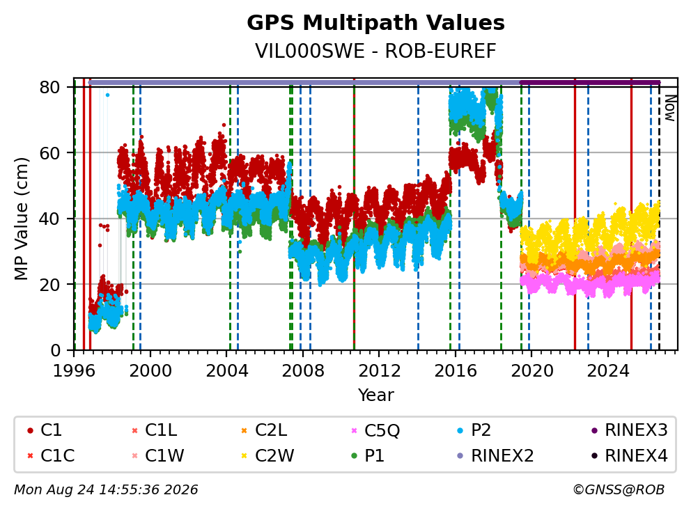Screen dimensions: 691x511
Task: Click the P1 green legend dot
Action: [354, 456]
